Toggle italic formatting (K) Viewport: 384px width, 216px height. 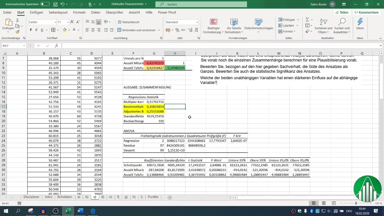coord(36,30)
